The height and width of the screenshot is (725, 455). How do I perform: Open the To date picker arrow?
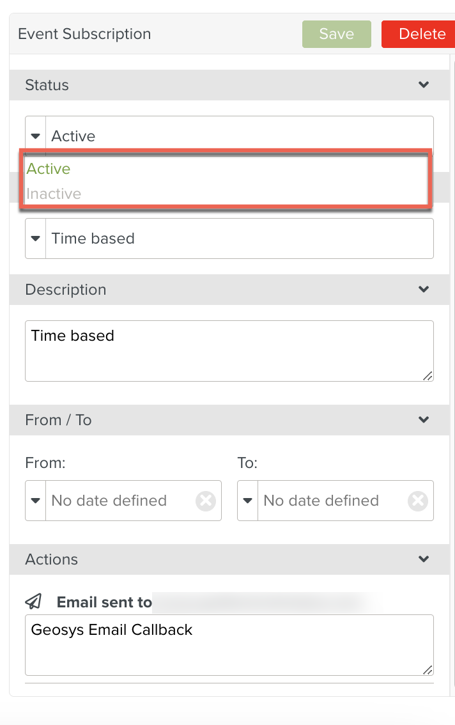[248, 501]
